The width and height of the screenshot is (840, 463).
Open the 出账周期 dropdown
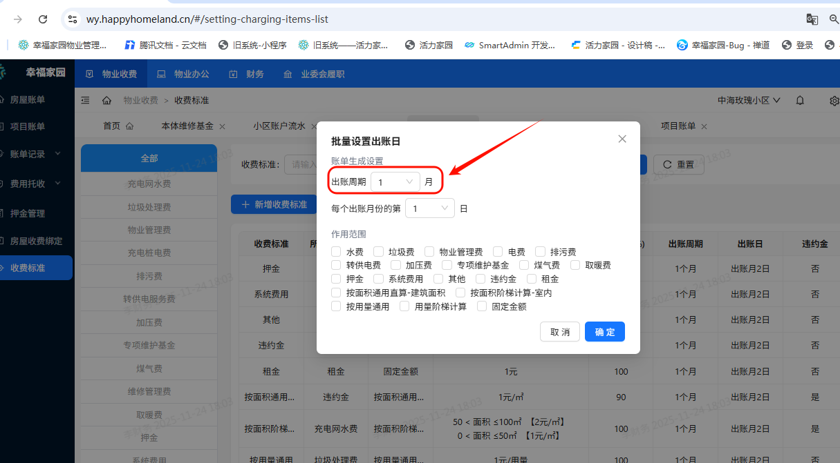395,181
